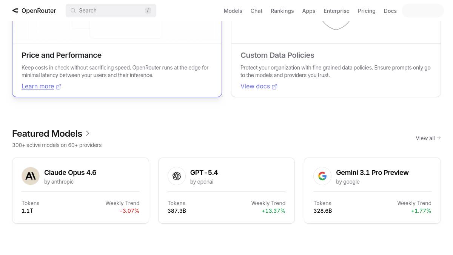Open the Rankings nav item

[282, 11]
